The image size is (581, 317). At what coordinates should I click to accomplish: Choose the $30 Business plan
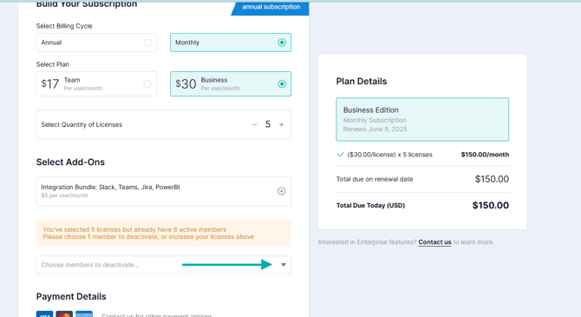pyautogui.click(x=231, y=84)
